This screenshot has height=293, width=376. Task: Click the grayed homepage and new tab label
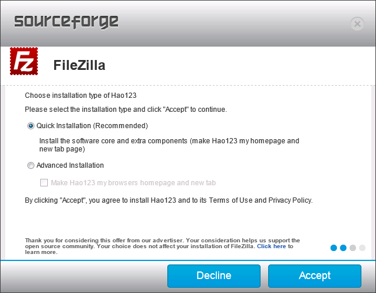[133, 183]
